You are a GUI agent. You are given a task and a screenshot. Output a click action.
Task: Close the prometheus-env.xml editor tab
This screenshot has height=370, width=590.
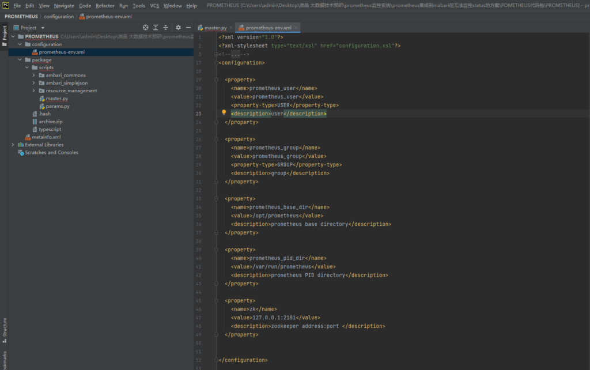tap(296, 28)
